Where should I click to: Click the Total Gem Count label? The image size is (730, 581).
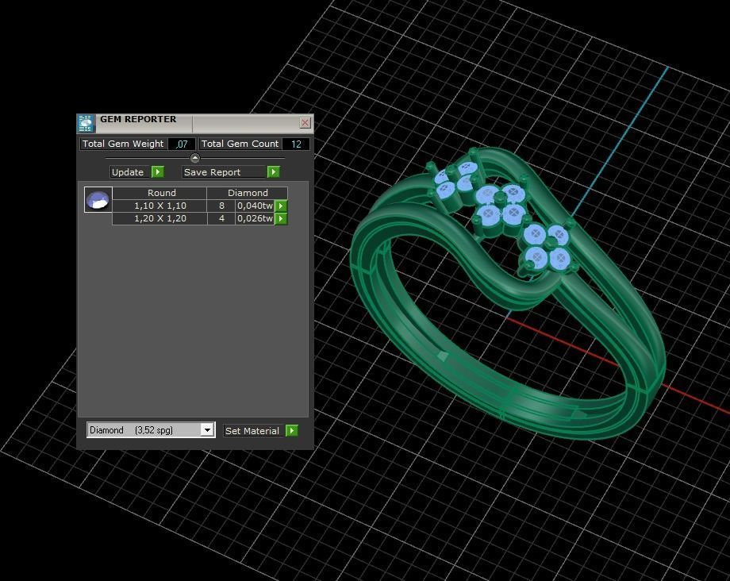[x=240, y=144]
